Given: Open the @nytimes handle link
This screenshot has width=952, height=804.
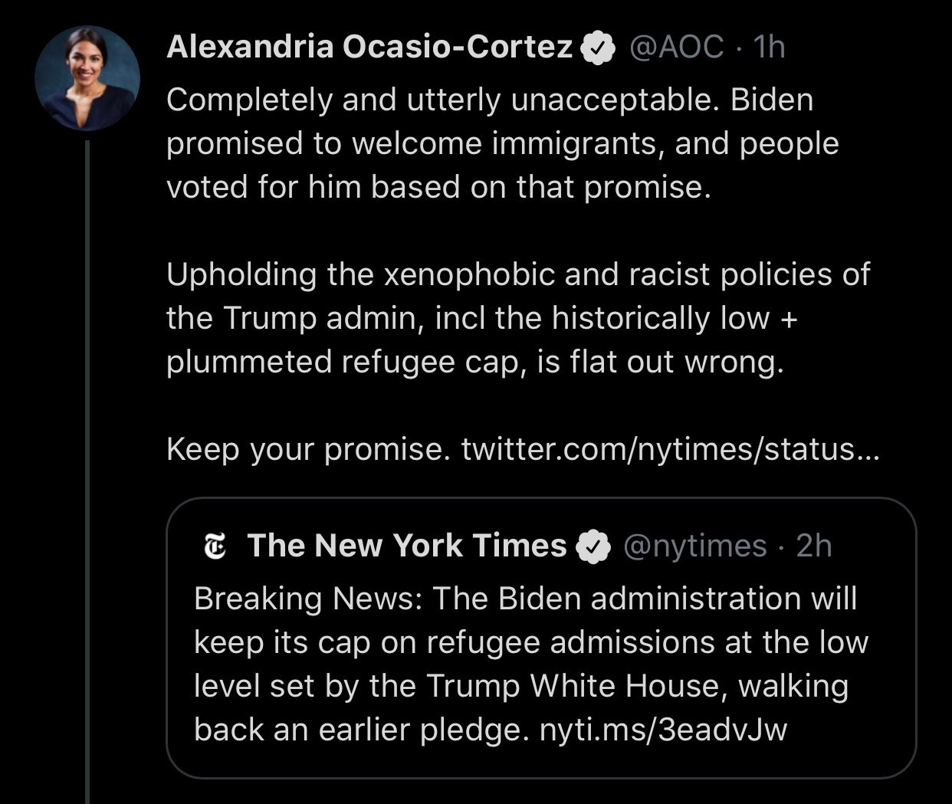Looking at the screenshot, I should click(x=695, y=546).
